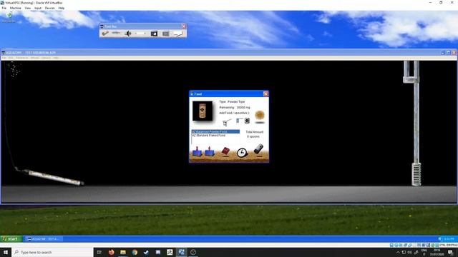The height and width of the screenshot is (257, 458).
Task: Open the File menu in VirtualBox
Action: click(4, 8)
